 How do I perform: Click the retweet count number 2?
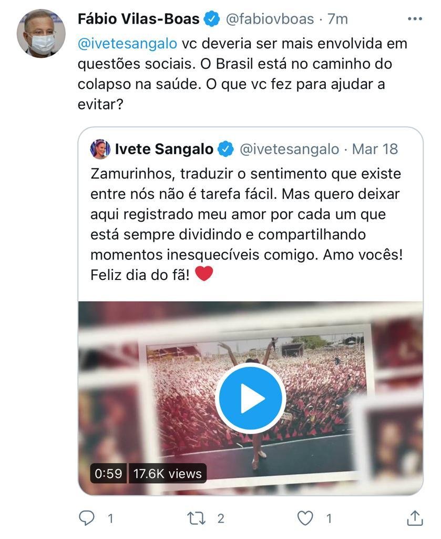pos(221,518)
